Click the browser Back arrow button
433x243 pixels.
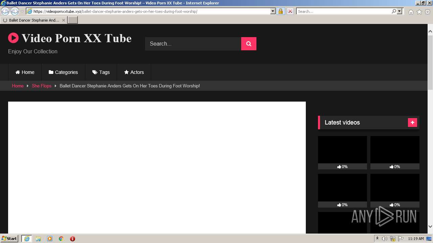pyautogui.click(x=5, y=11)
